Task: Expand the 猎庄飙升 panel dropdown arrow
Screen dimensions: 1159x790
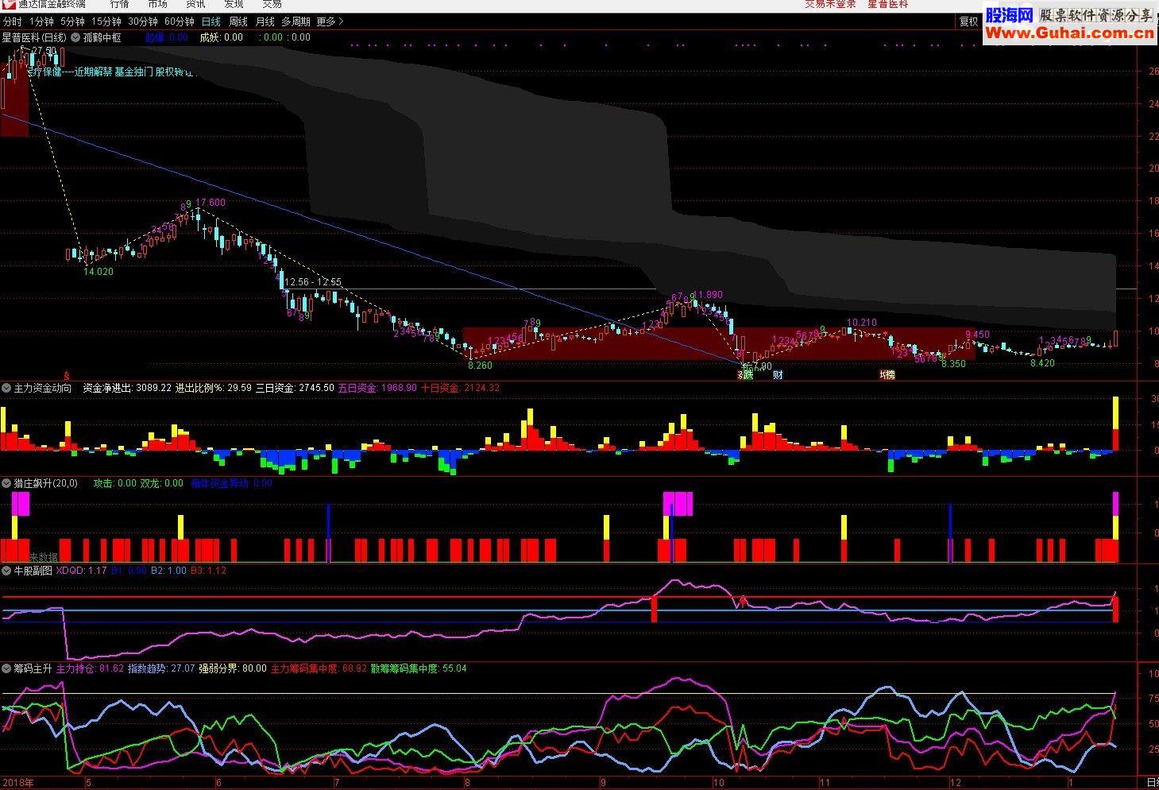Action: point(6,483)
